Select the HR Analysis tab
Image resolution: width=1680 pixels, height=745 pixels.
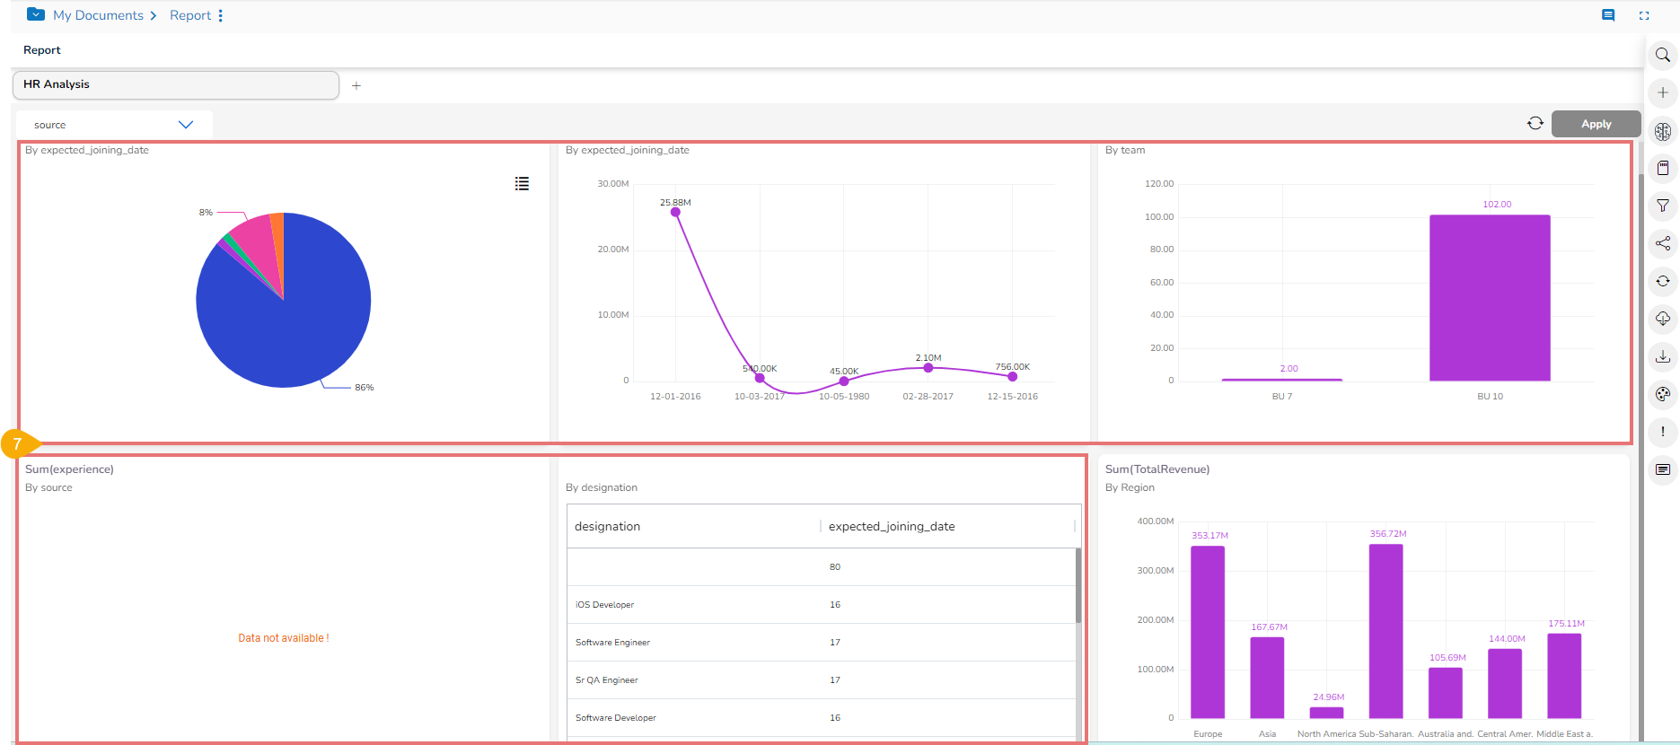(x=175, y=84)
